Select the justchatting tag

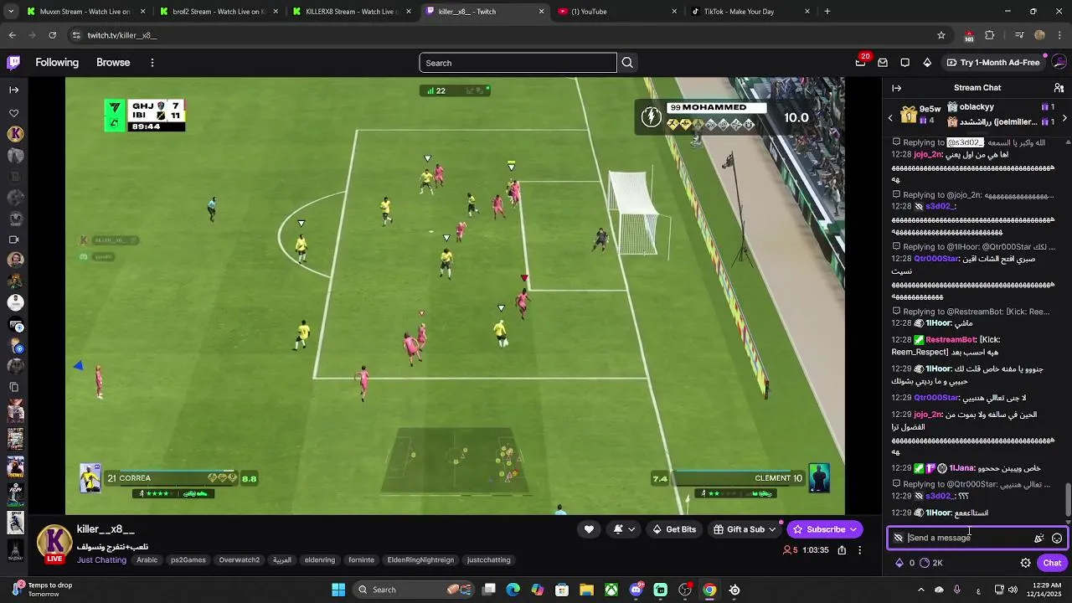tap(489, 560)
